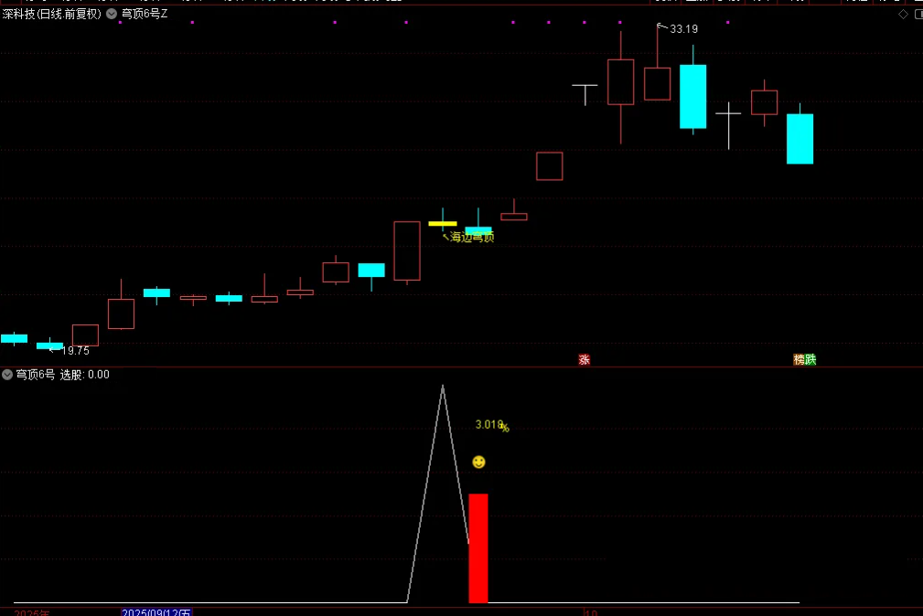Click the green 跌 marker icon
The image size is (923, 616).
click(810, 360)
